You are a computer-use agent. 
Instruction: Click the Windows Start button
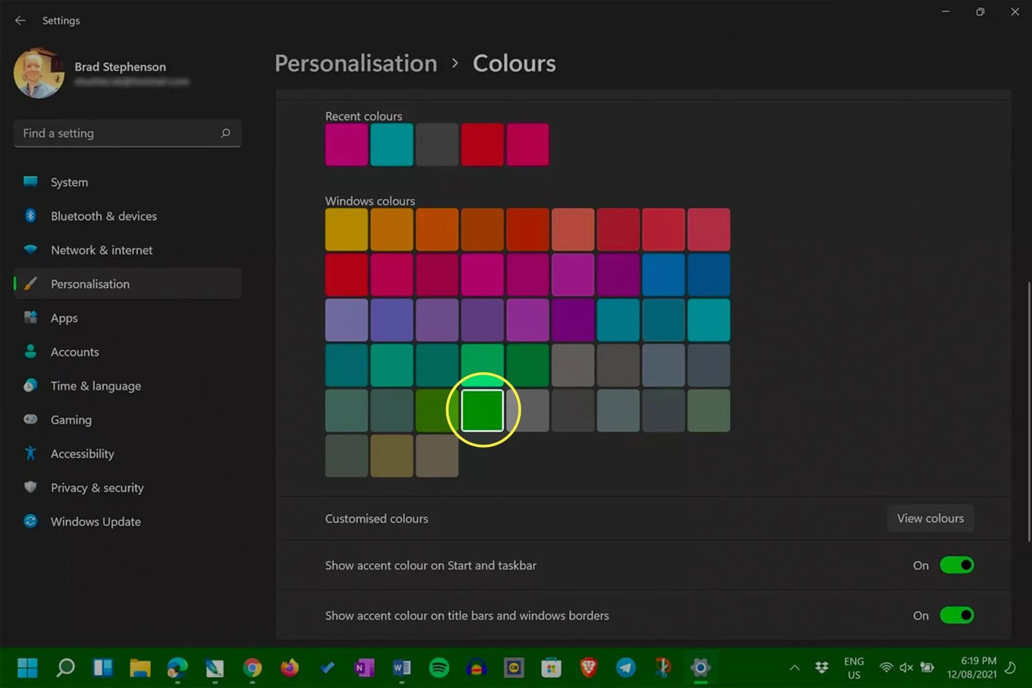click(x=27, y=668)
